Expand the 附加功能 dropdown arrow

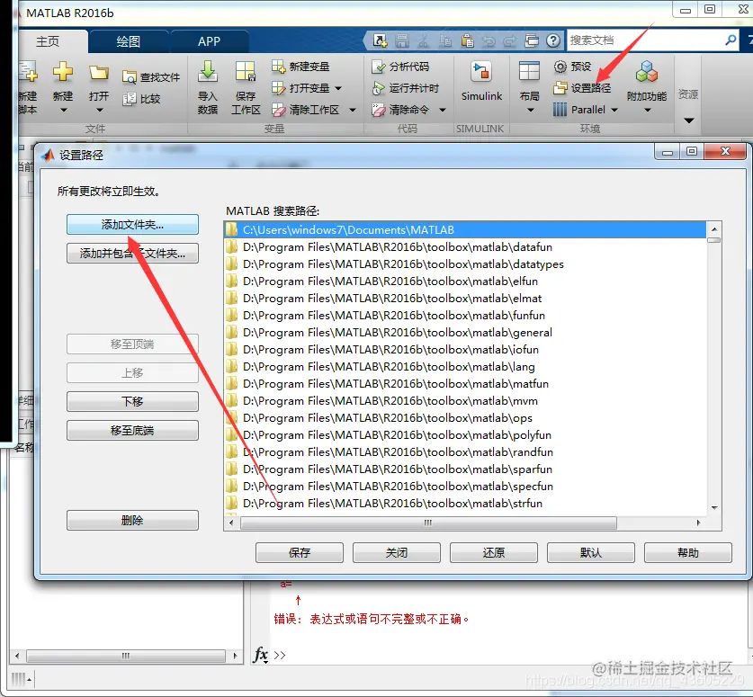point(648,110)
